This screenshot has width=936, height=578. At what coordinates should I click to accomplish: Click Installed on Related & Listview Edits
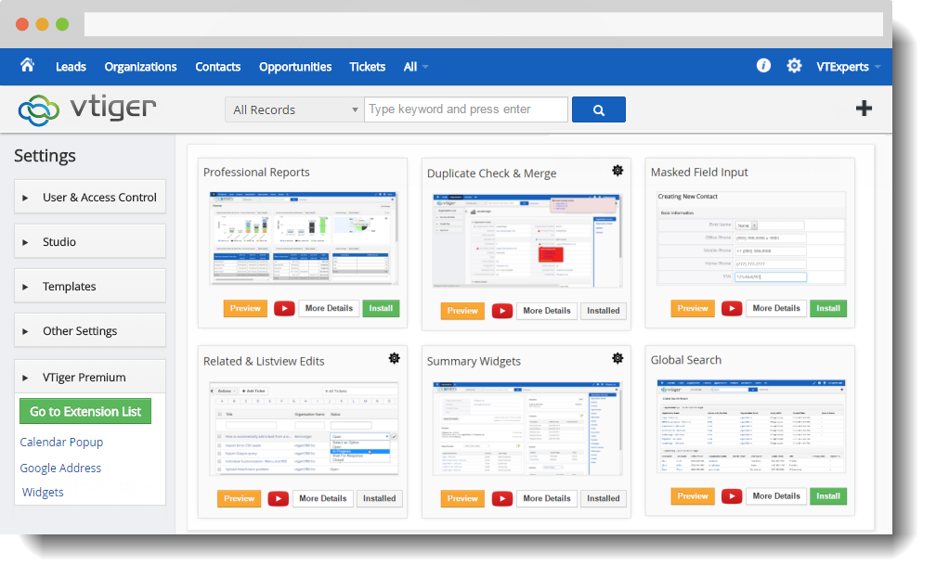click(380, 498)
